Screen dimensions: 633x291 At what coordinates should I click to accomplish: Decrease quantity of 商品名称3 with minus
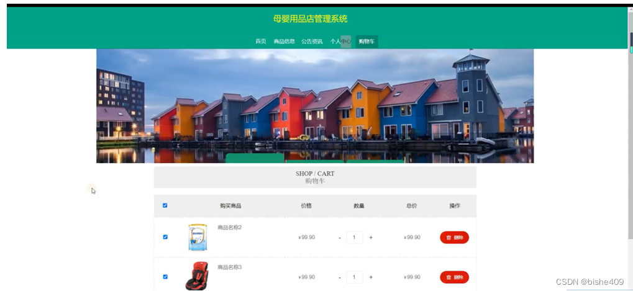340,278
